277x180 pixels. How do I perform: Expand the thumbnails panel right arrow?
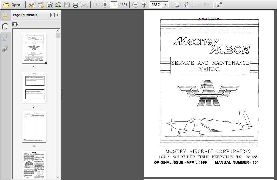click(x=58, y=15)
